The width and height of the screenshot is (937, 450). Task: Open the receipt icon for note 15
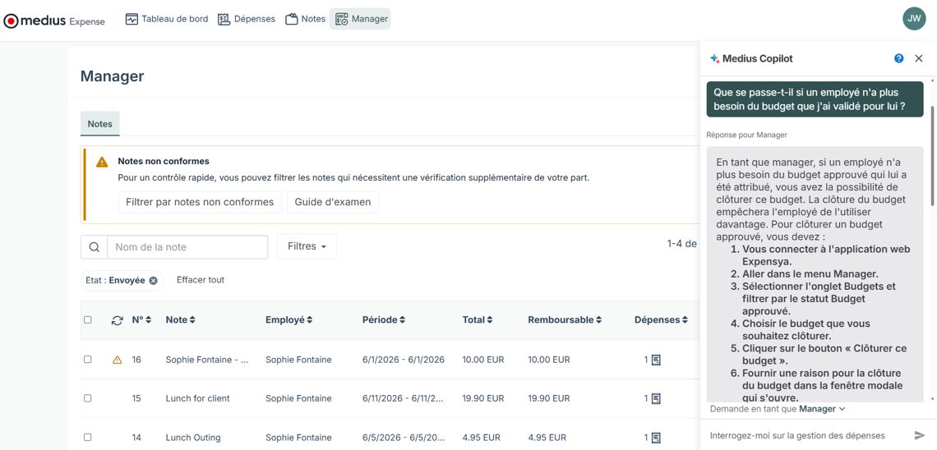click(656, 398)
